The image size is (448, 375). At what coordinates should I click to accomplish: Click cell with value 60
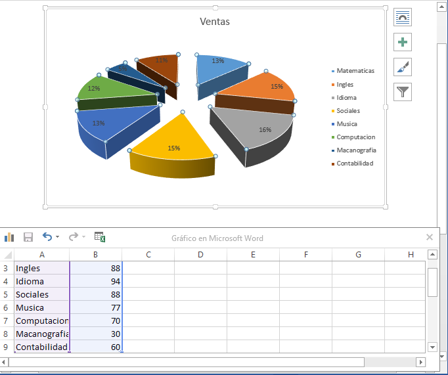click(96, 347)
